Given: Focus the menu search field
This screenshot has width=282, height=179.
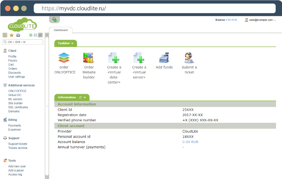Looking at the screenshot, I should (23, 42).
